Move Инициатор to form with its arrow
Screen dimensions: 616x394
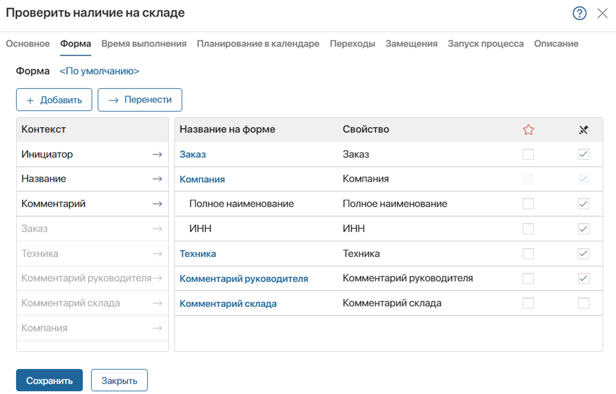pyautogui.click(x=158, y=154)
